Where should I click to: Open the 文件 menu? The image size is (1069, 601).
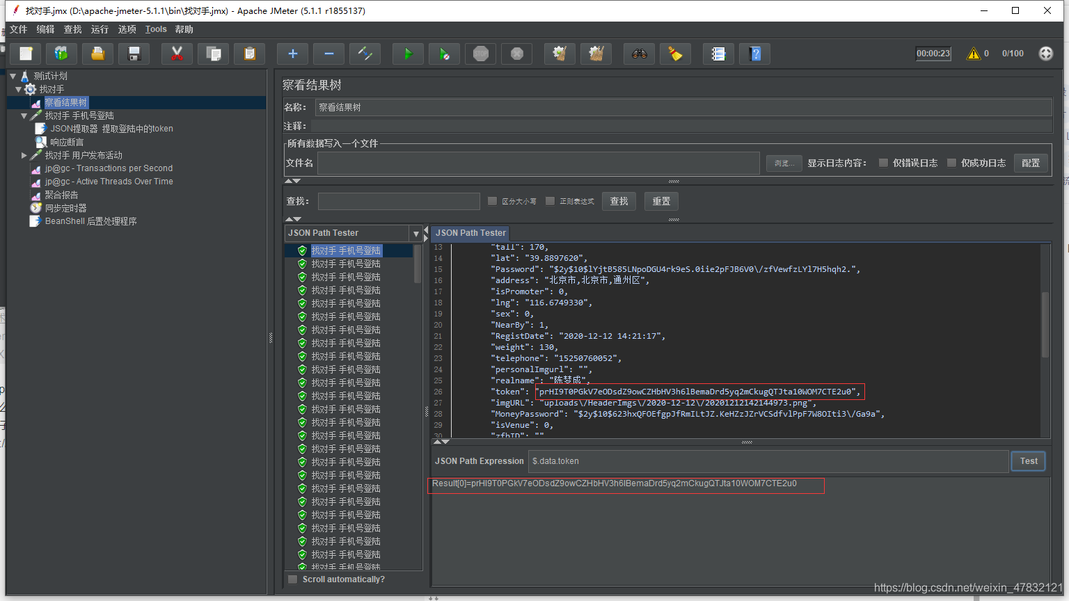click(x=19, y=29)
